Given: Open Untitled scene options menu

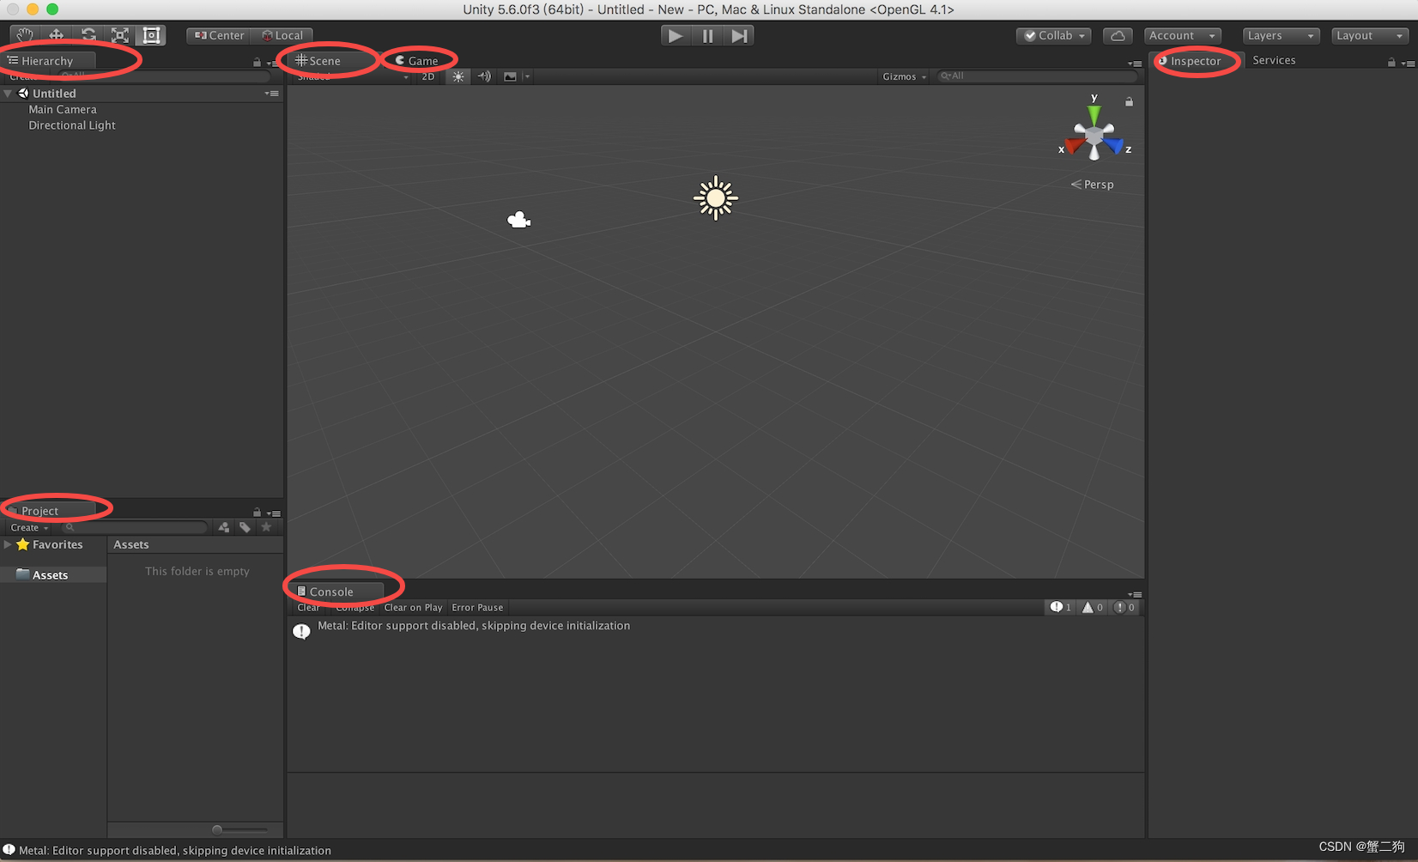Looking at the screenshot, I should tap(272, 94).
